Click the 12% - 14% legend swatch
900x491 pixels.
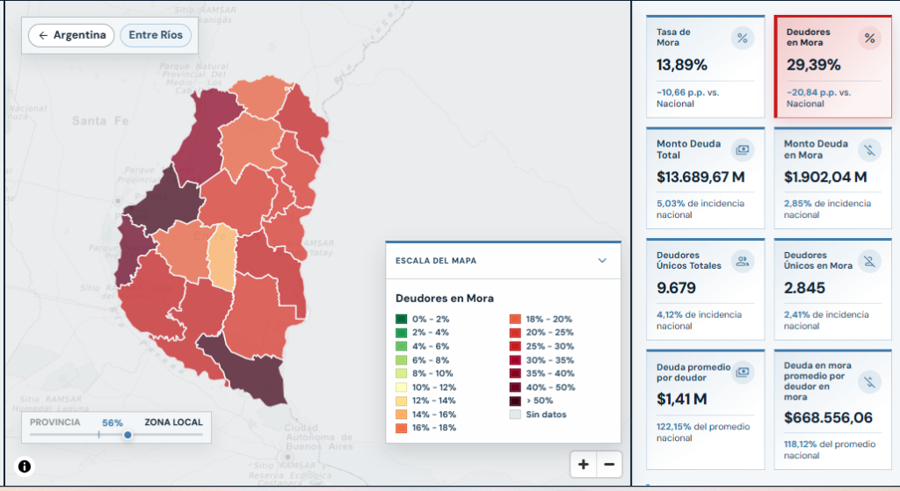[401, 401]
